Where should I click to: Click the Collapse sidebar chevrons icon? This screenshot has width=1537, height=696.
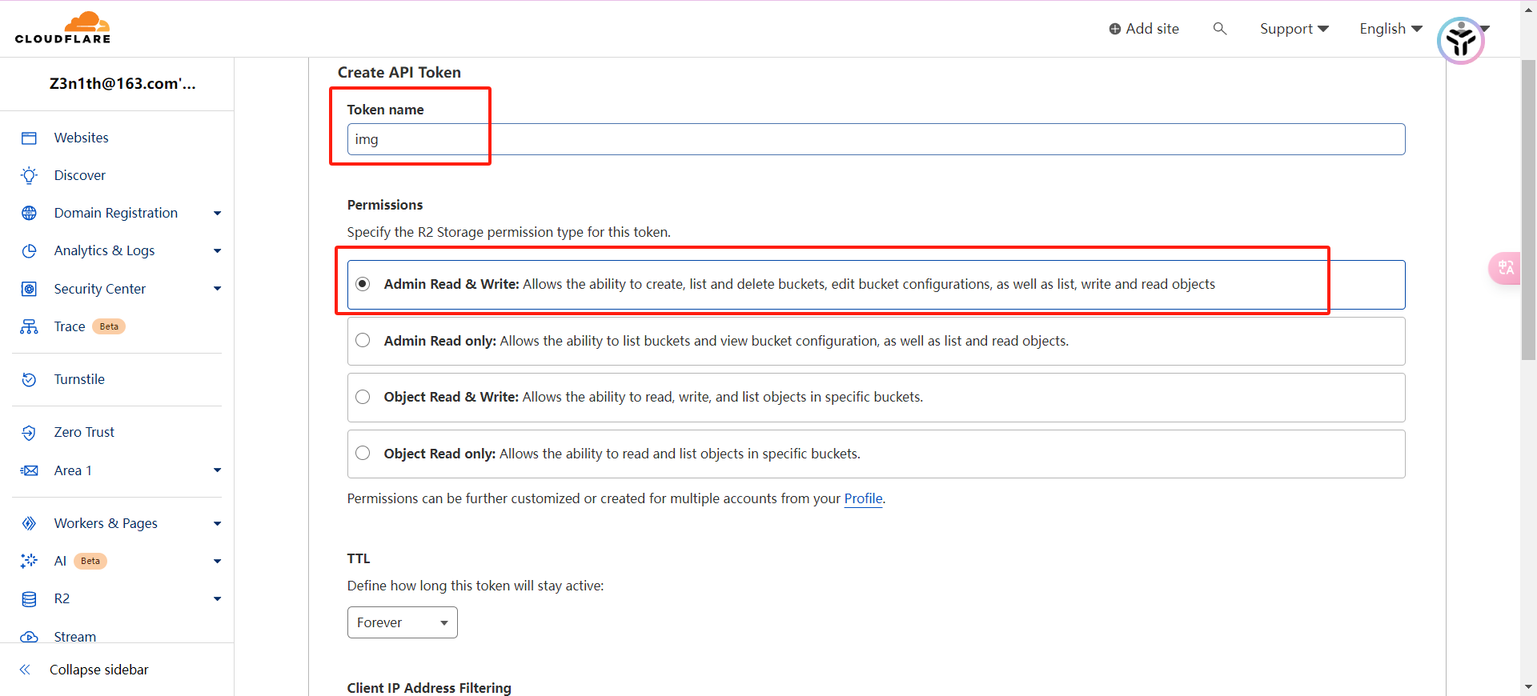click(x=25, y=670)
